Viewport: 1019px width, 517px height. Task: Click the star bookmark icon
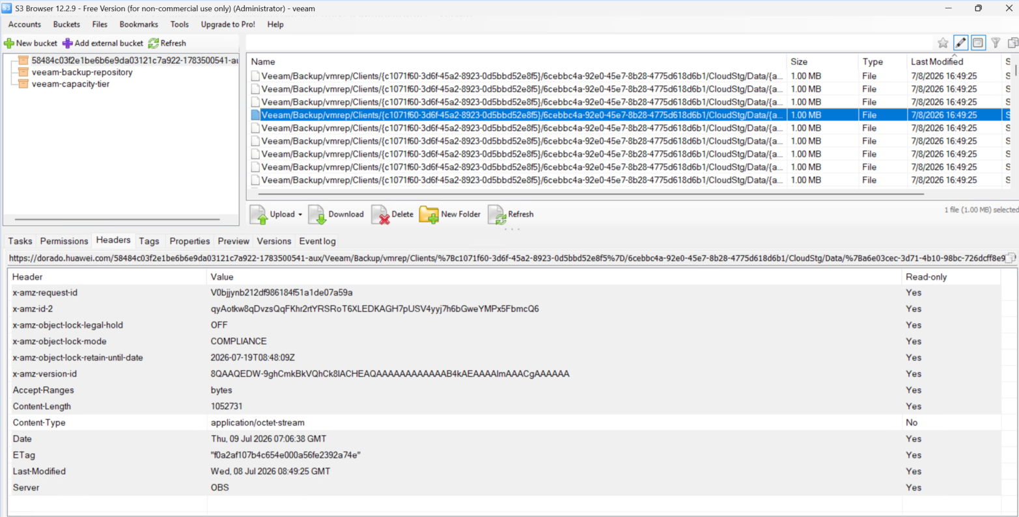[943, 43]
